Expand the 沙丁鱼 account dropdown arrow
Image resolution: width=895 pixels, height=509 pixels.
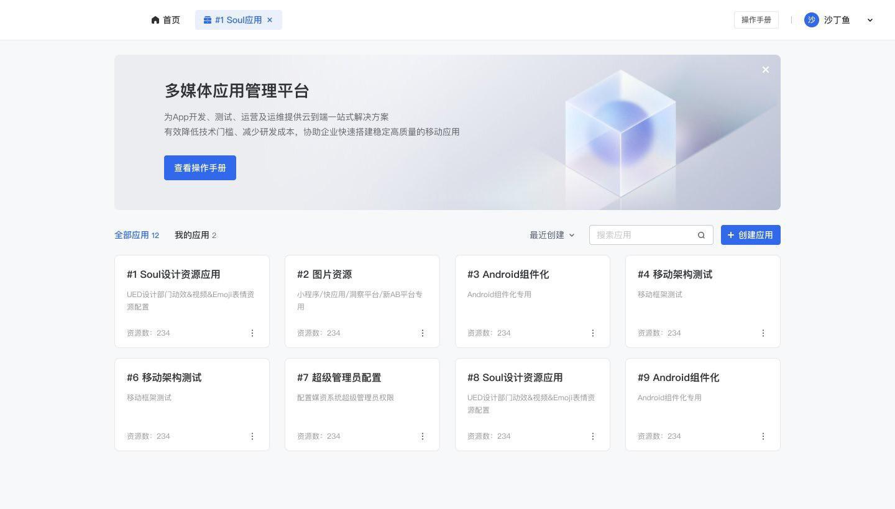(870, 20)
